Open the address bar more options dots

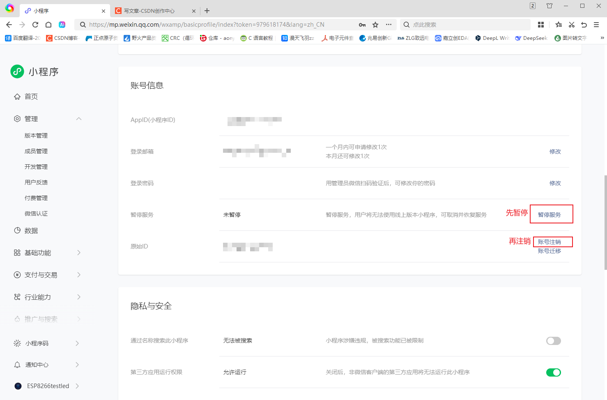[x=389, y=25]
